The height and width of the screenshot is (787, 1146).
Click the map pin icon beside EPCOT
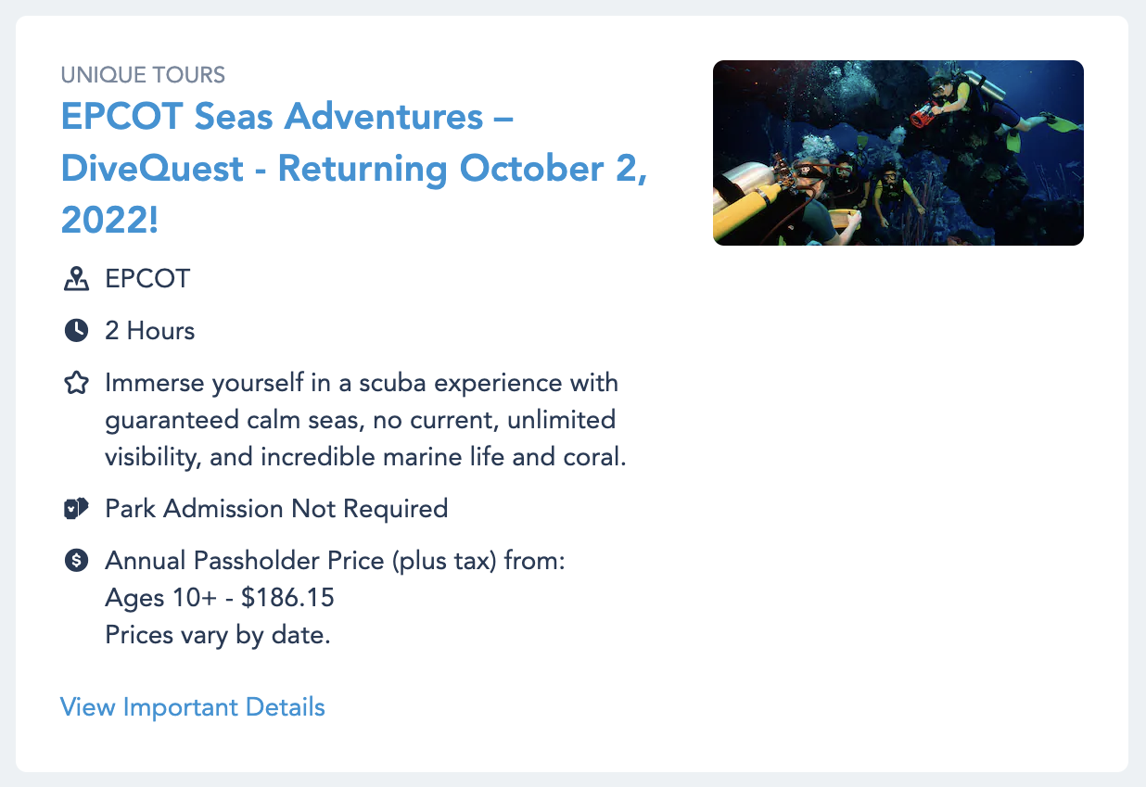pyautogui.click(x=76, y=279)
